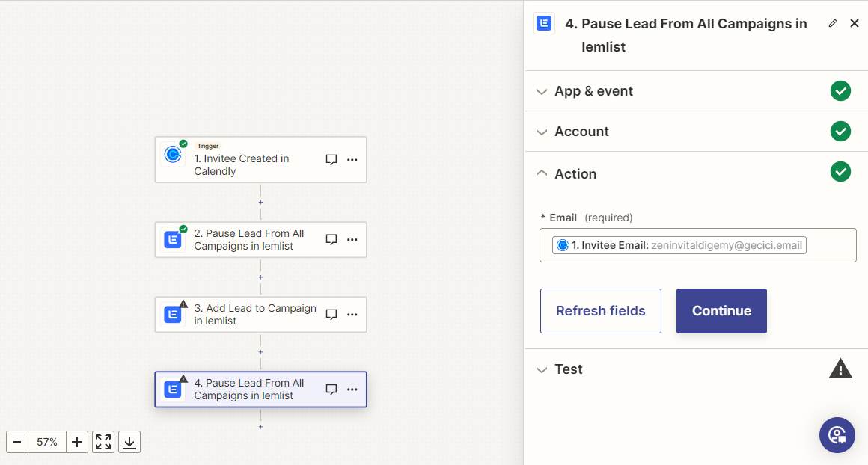Open more options menu for step 2

(x=352, y=239)
